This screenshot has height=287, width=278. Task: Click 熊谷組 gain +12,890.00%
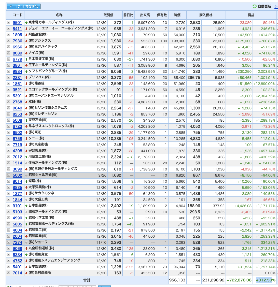pos(265,84)
